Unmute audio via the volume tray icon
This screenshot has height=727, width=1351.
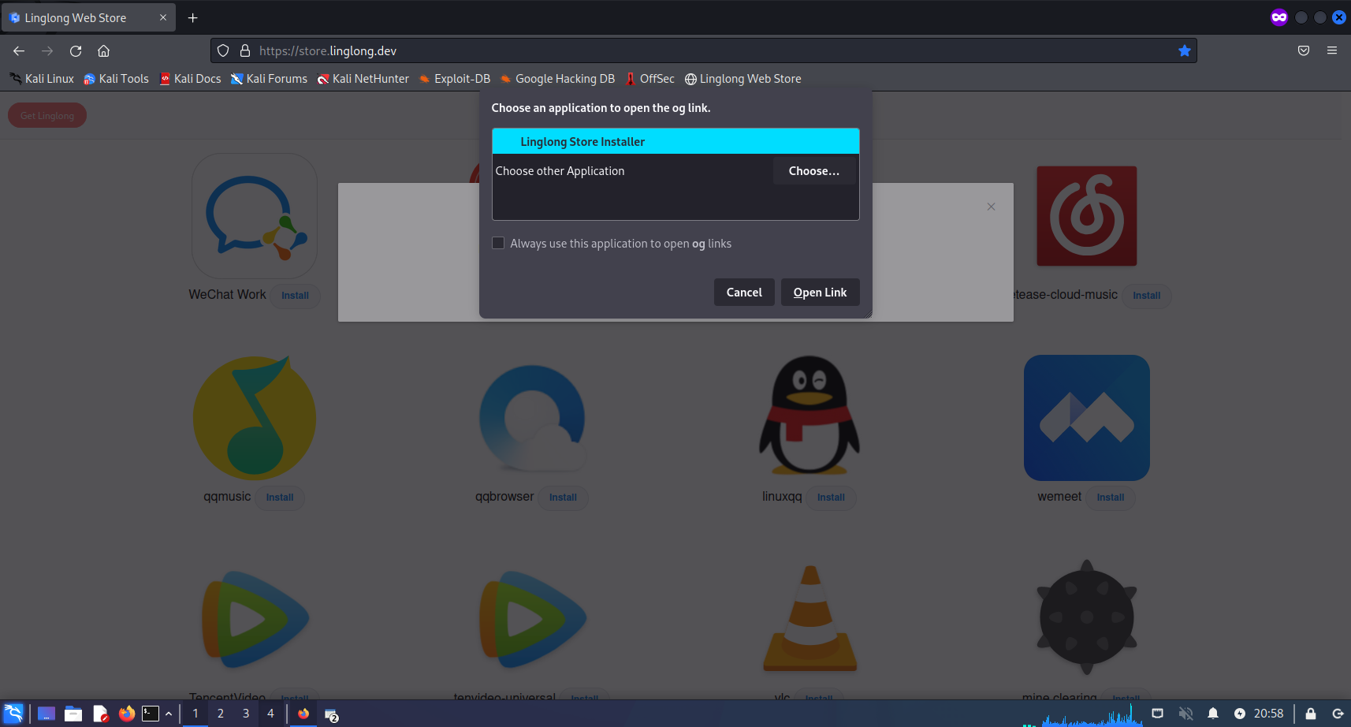click(x=1185, y=714)
